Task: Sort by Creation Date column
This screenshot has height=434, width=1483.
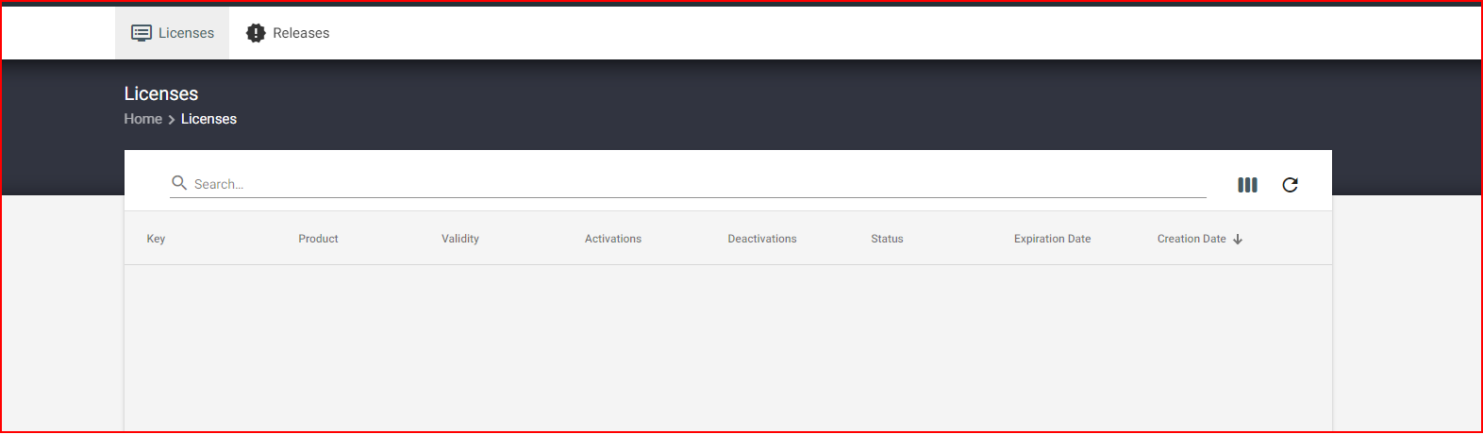Action: [1191, 239]
